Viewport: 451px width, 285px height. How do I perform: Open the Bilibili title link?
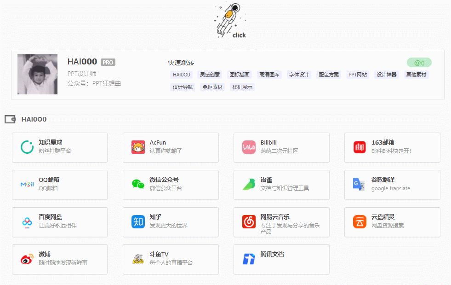pos(268,142)
